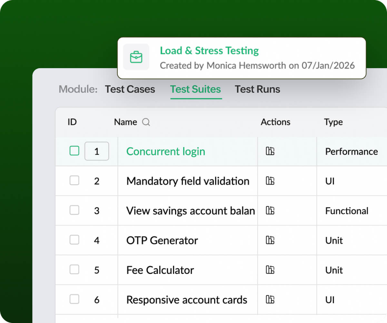Select the checkbox for Concurrent login
The width and height of the screenshot is (387, 323).
(74, 151)
